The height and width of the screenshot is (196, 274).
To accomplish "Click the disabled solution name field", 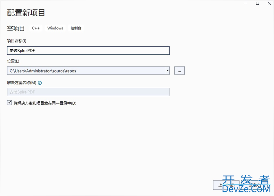I will click(x=88, y=92).
